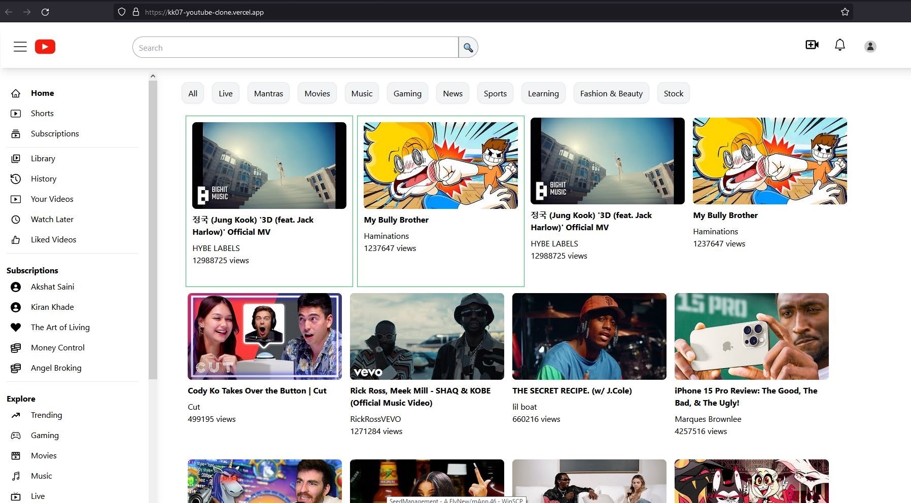Click the Music note icon in sidebar

16,476
